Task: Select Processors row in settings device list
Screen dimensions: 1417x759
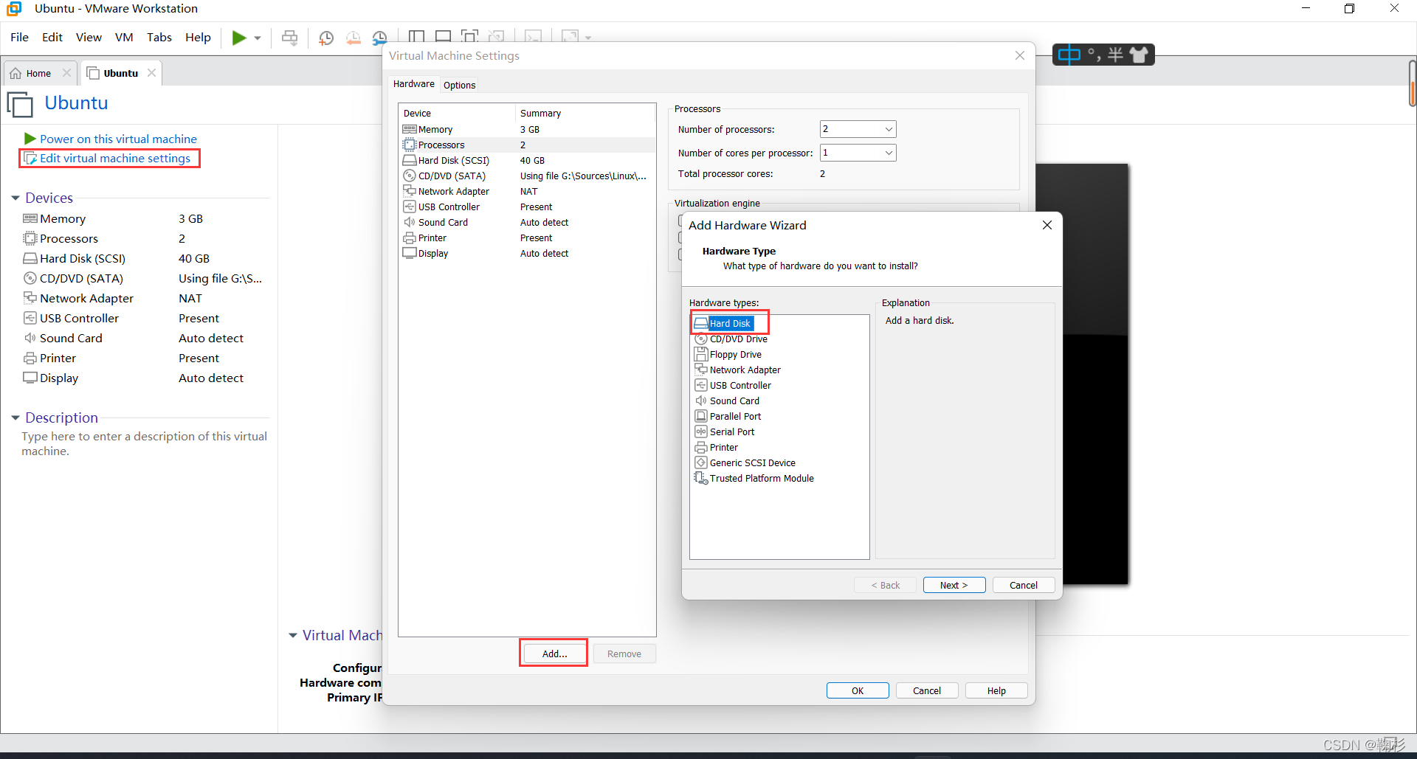Action: (x=527, y=145)
